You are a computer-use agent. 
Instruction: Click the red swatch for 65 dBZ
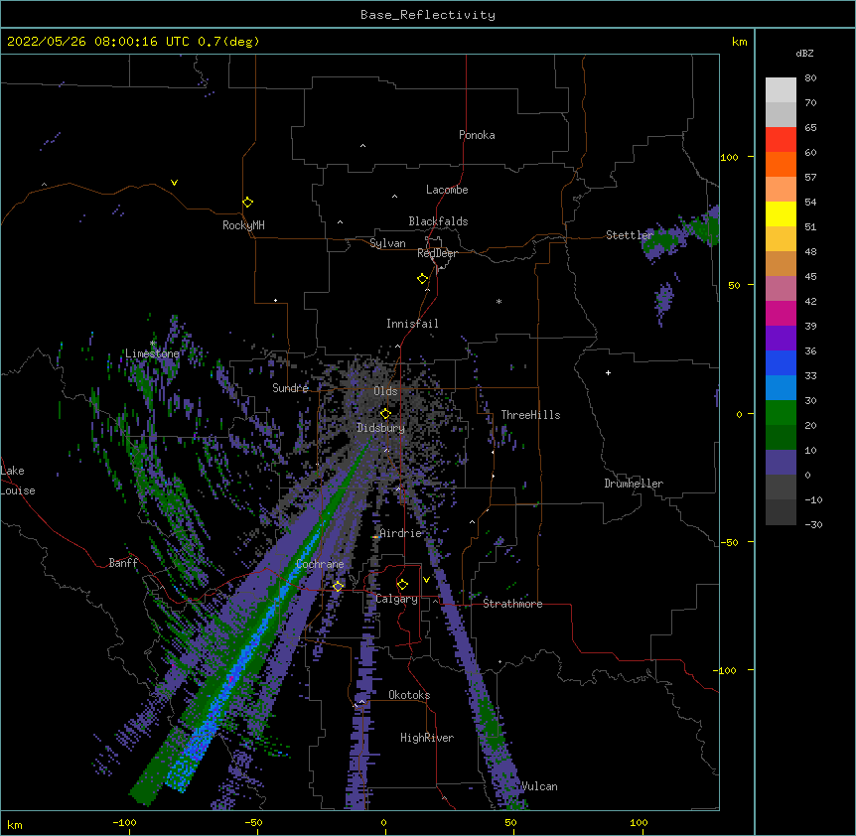point(781,140)
